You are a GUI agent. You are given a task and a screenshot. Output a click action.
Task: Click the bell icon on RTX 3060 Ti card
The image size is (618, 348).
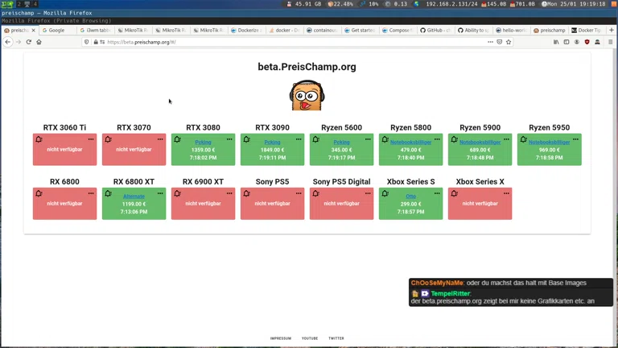[39, 139]
